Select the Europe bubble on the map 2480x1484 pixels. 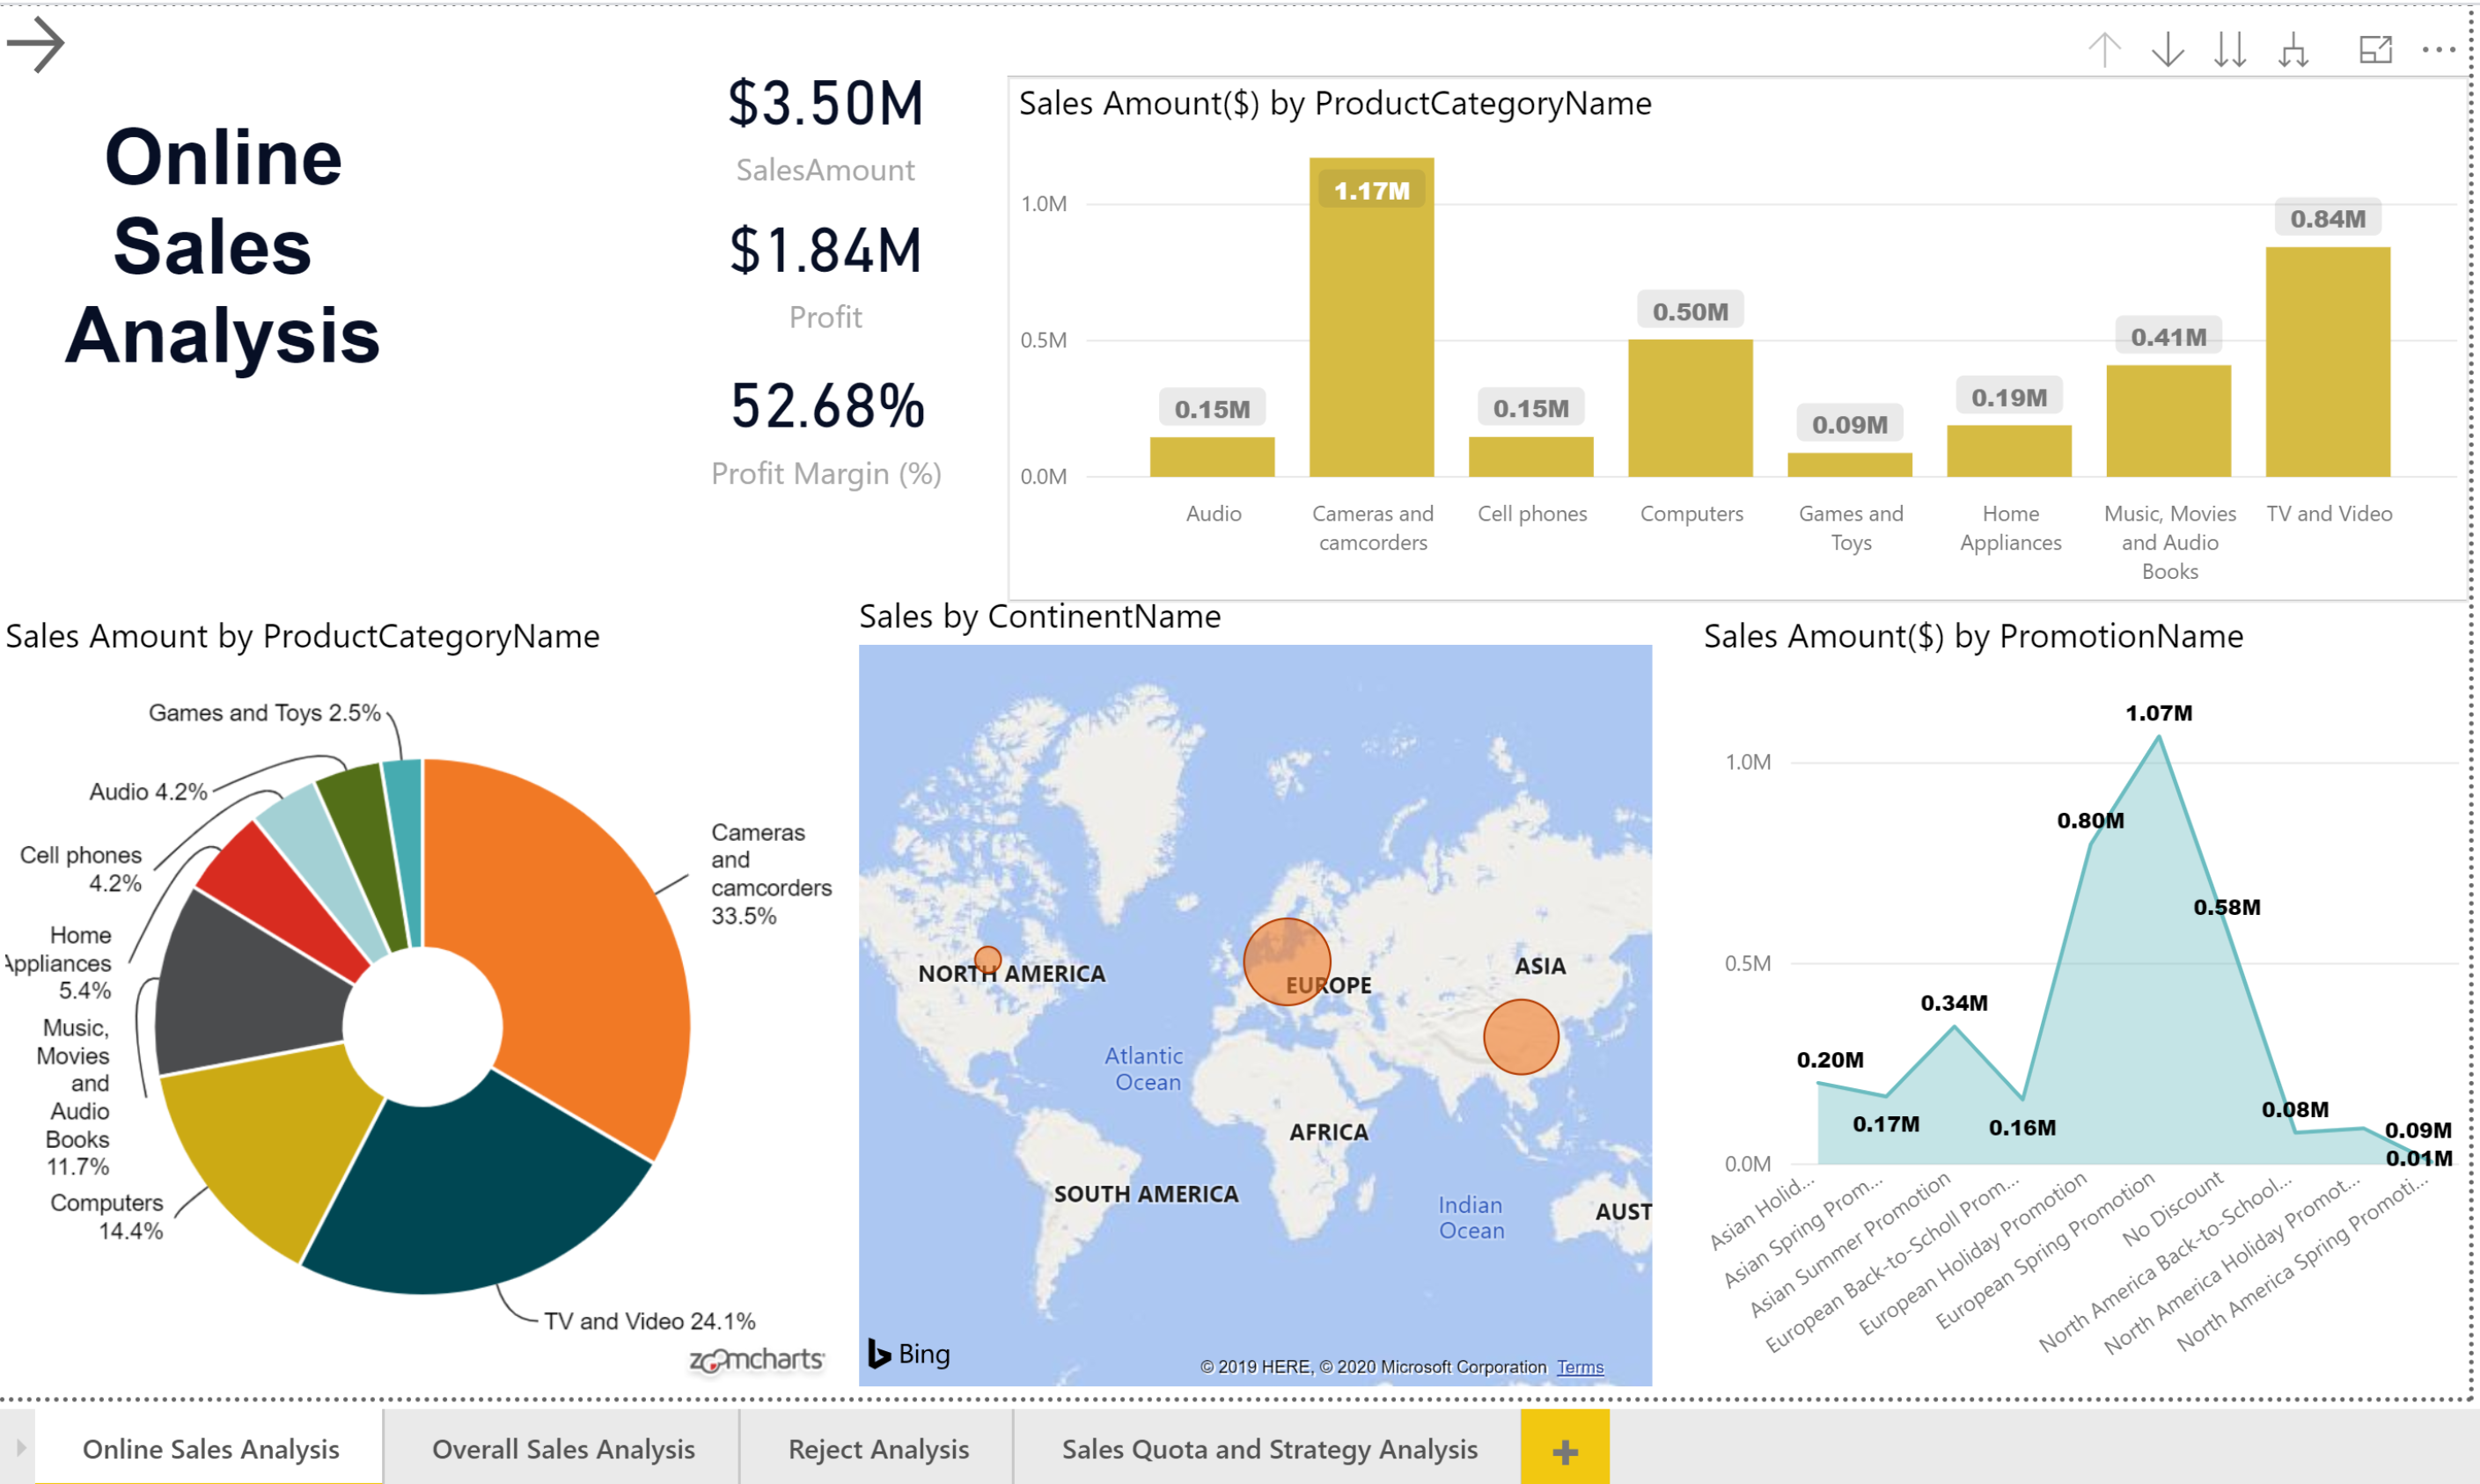[x=1287, y=962]
